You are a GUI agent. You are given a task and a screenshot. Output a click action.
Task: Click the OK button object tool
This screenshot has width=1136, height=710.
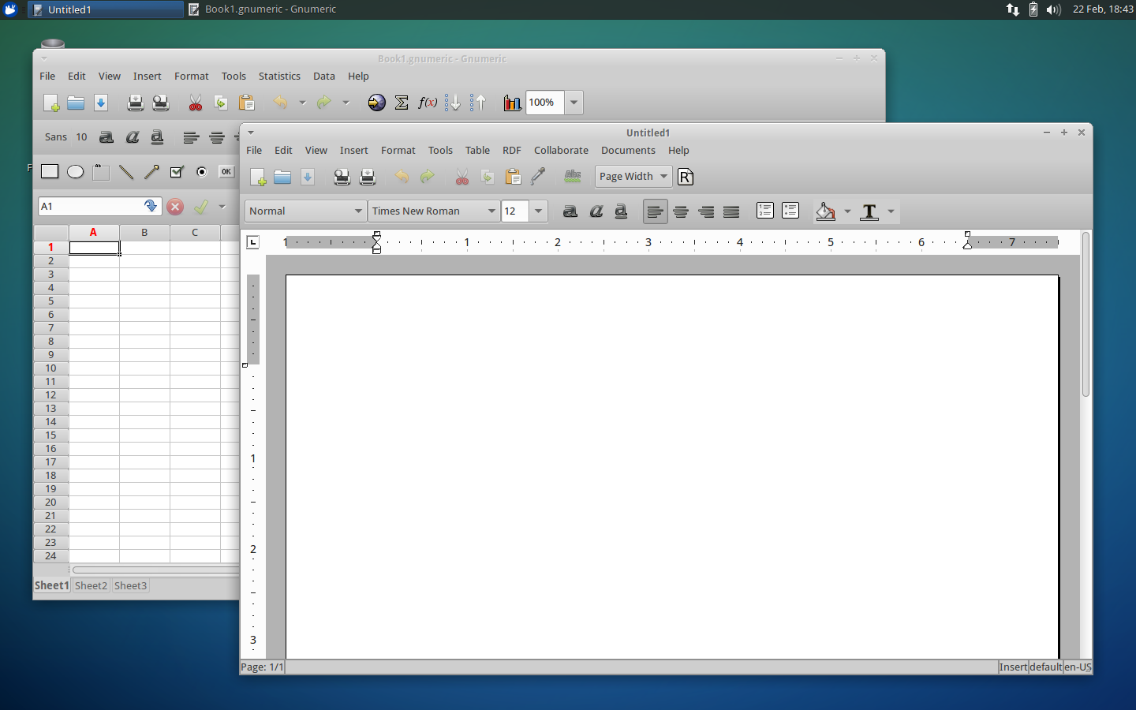click(226, 172)
